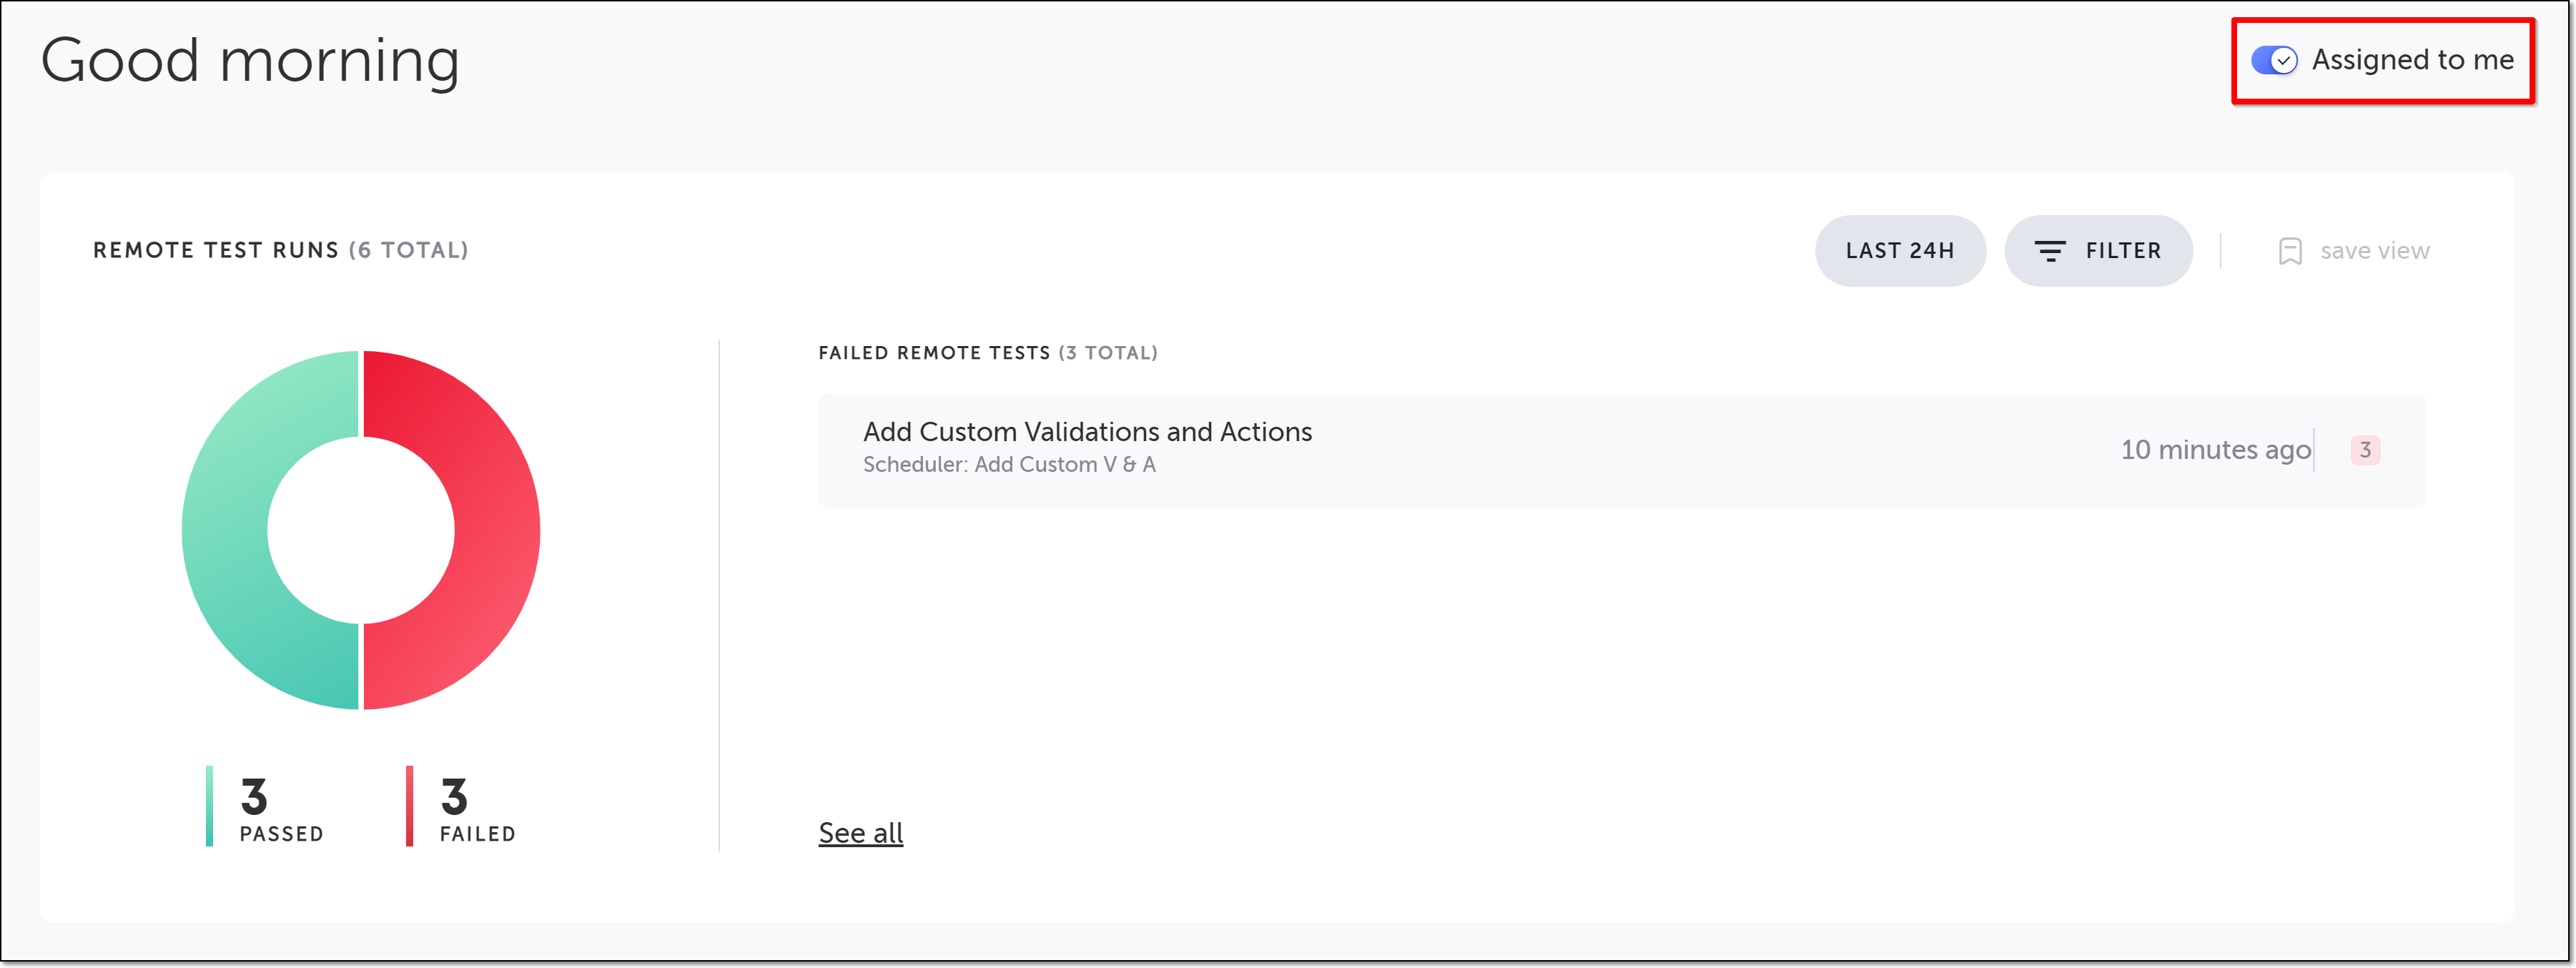Click the Scheduler: Add Custom V & A subtitle
Image resolution: width=2576 pixels, height=968 pixels.
[x=1009, y=465]
